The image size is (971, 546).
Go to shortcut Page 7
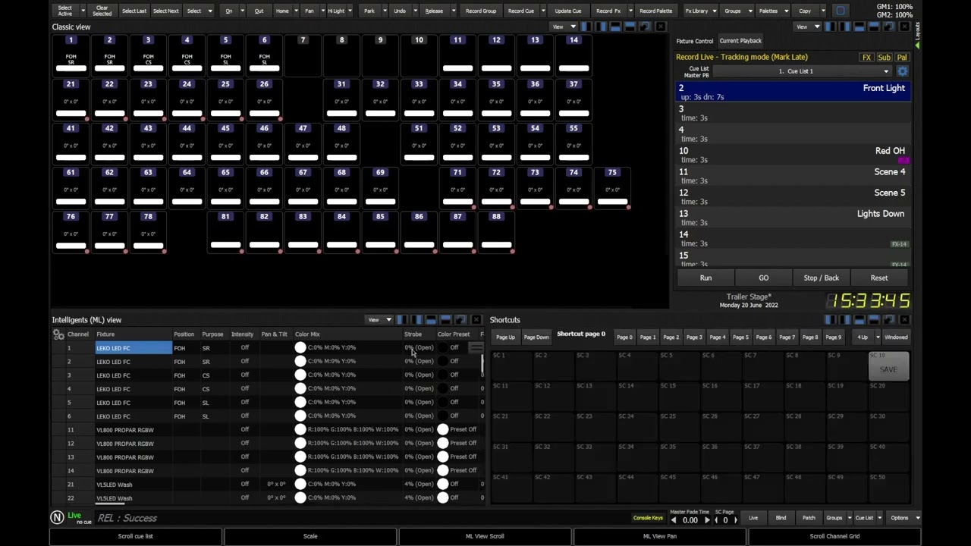787,337
